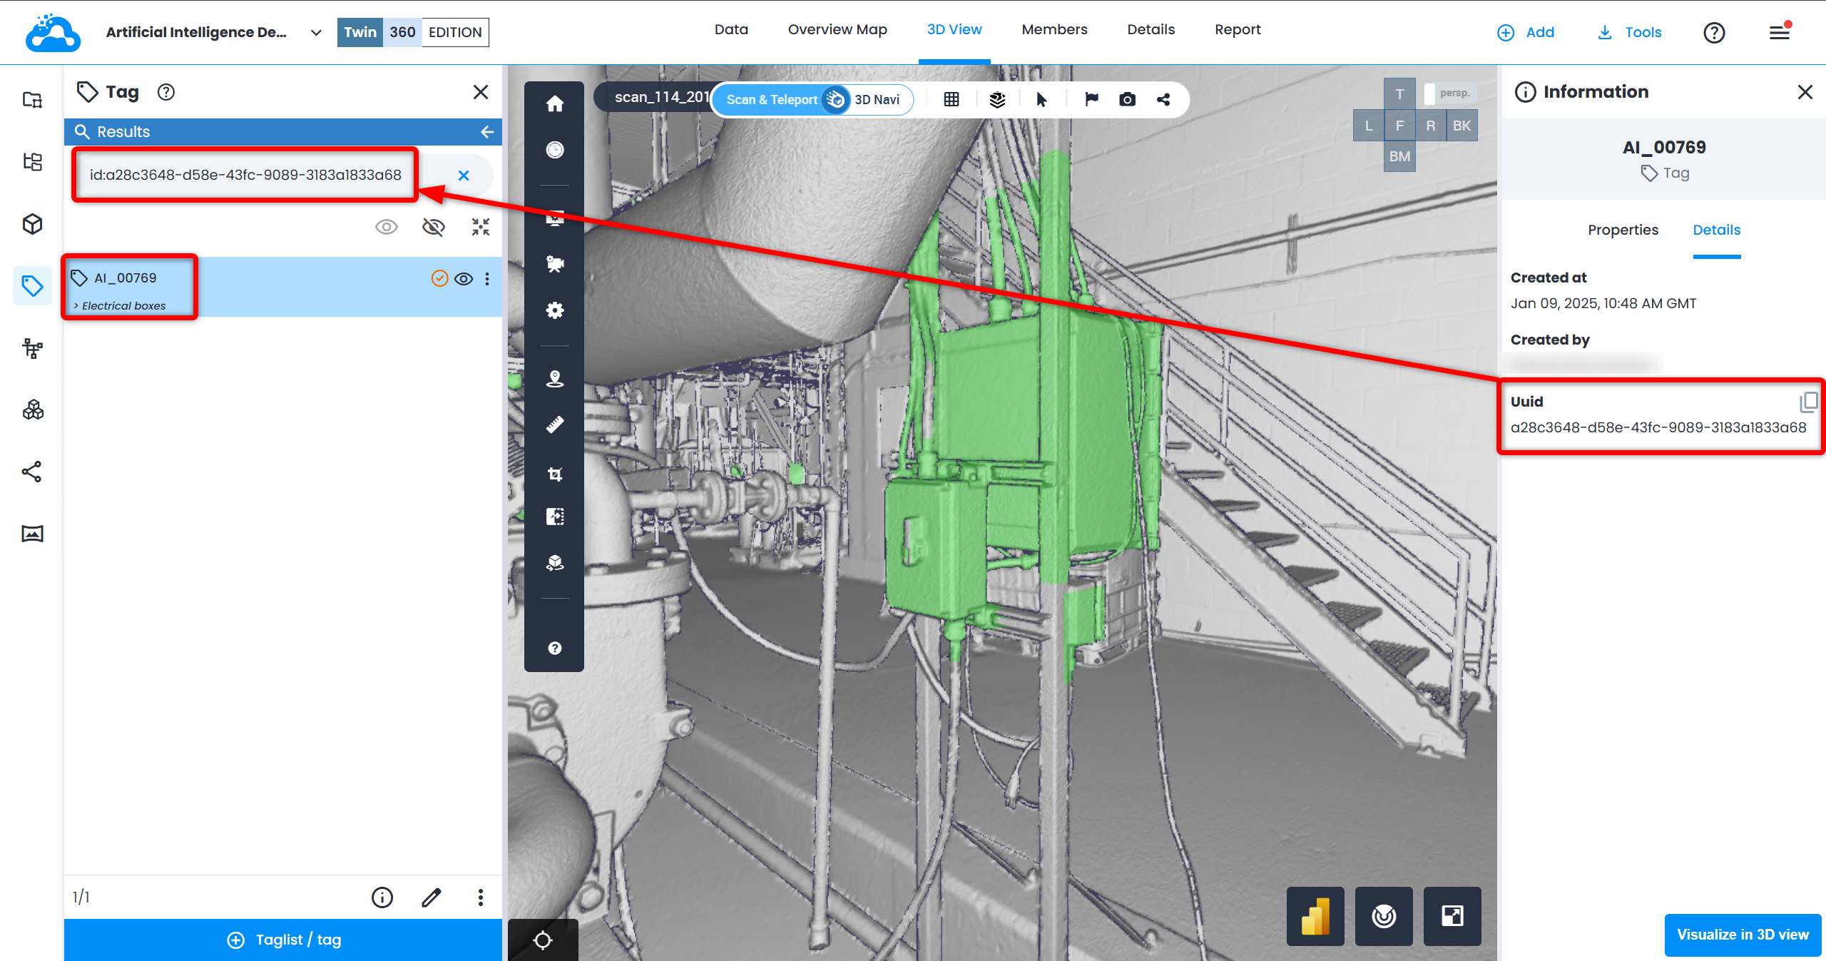Image resolution: width=1826 pixels, height=961 pixels.
Task: Open three-dot menu for AI_00769 tag
Action: (487, 279)
